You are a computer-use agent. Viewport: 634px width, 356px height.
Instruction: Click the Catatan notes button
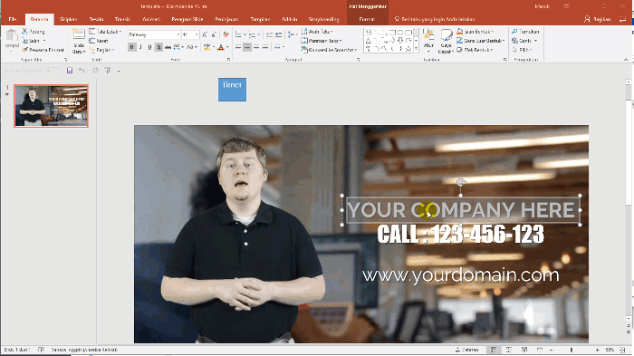pos(467,350)
